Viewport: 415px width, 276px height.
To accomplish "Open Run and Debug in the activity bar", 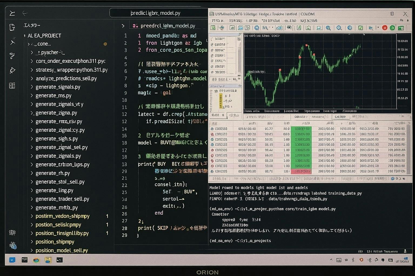I will [12, 70].
